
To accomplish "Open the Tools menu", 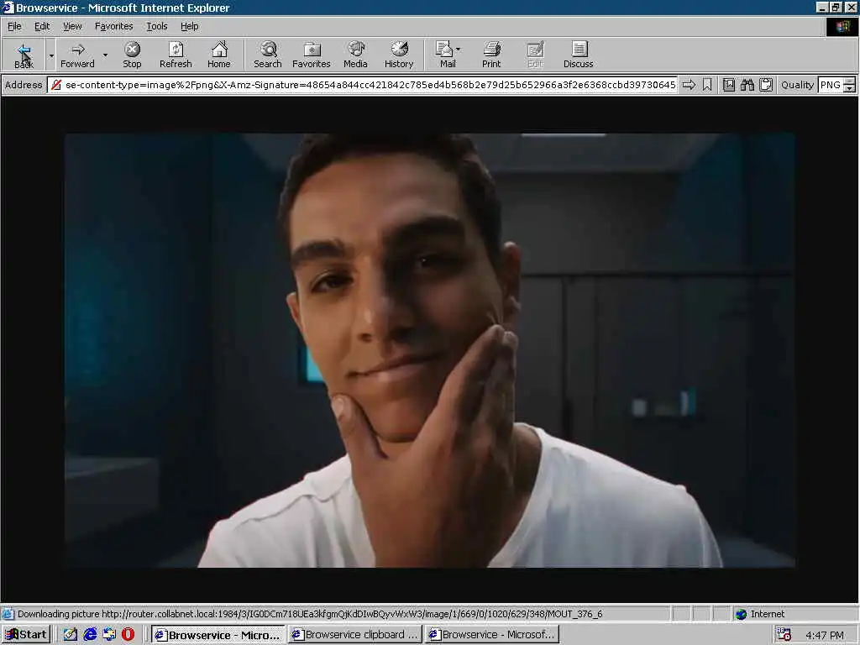I will point(156,26).
